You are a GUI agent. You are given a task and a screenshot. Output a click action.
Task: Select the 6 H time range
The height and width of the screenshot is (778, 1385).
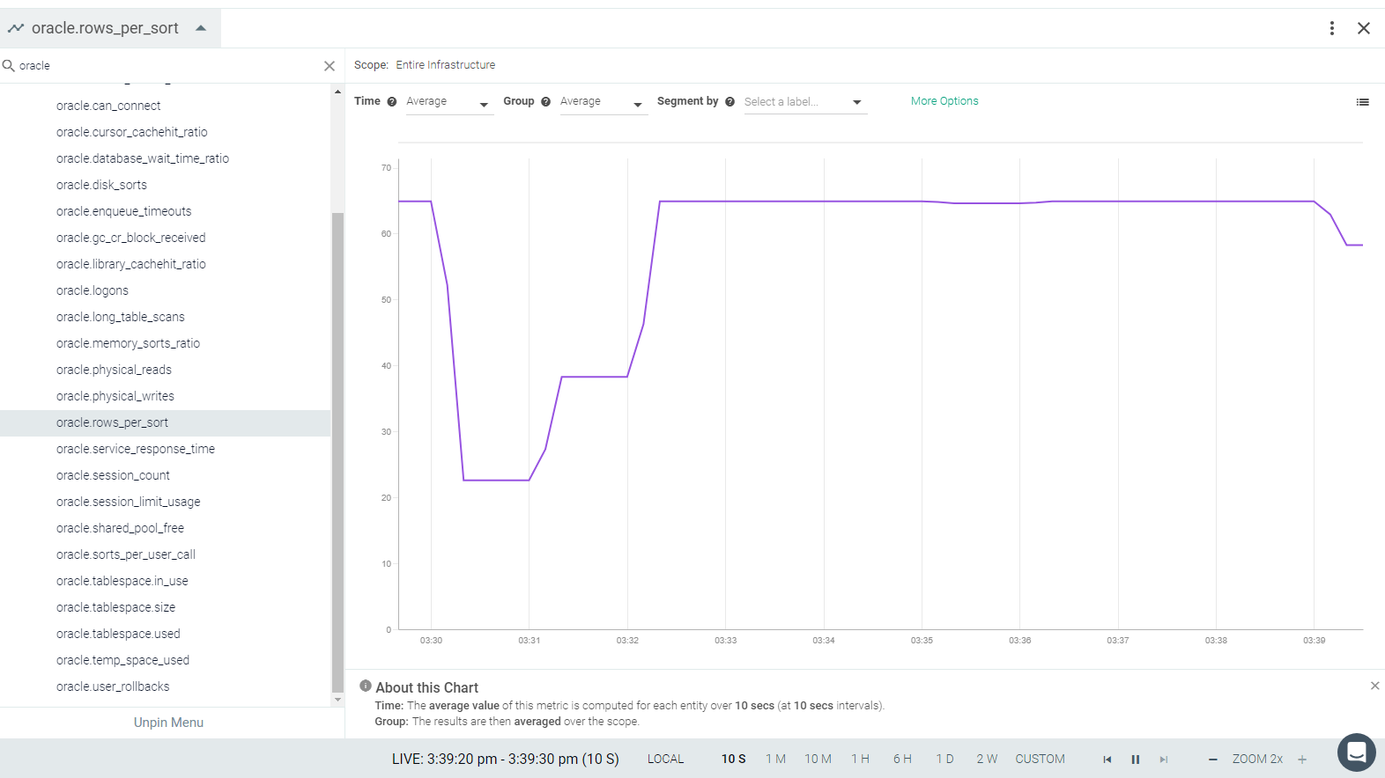point(902,759)
